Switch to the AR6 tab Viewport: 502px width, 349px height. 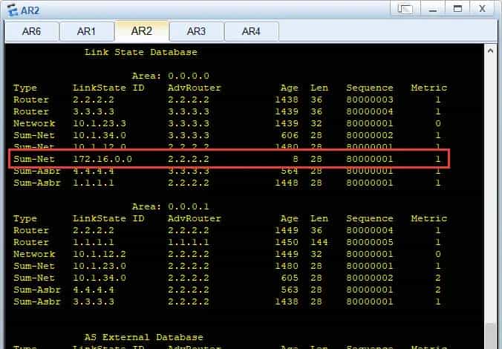click(32, 31)
